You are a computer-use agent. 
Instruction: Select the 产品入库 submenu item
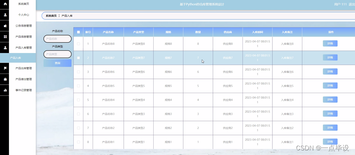tap(18, 58)
